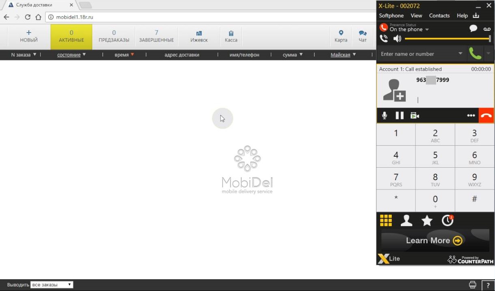Show the dialpad grid tab

coord(386,220)
